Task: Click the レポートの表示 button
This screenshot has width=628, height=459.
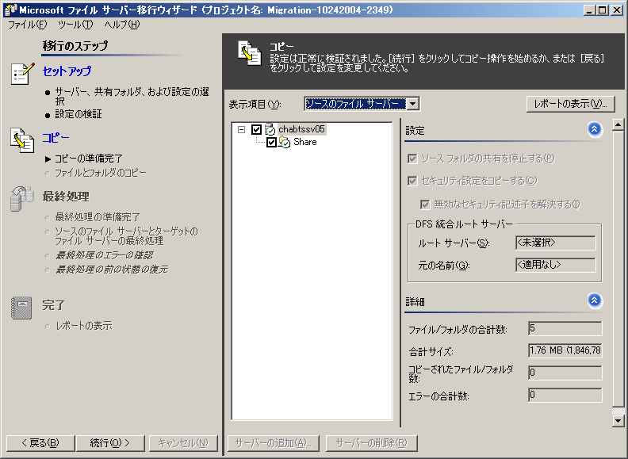Action: pos(570,104)
